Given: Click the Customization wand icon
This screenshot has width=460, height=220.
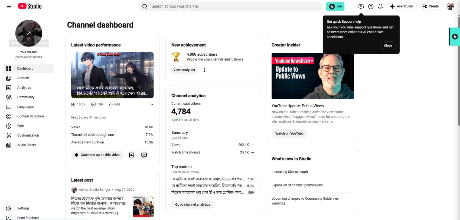Looking at the screenshot, I should click(9, 135).
